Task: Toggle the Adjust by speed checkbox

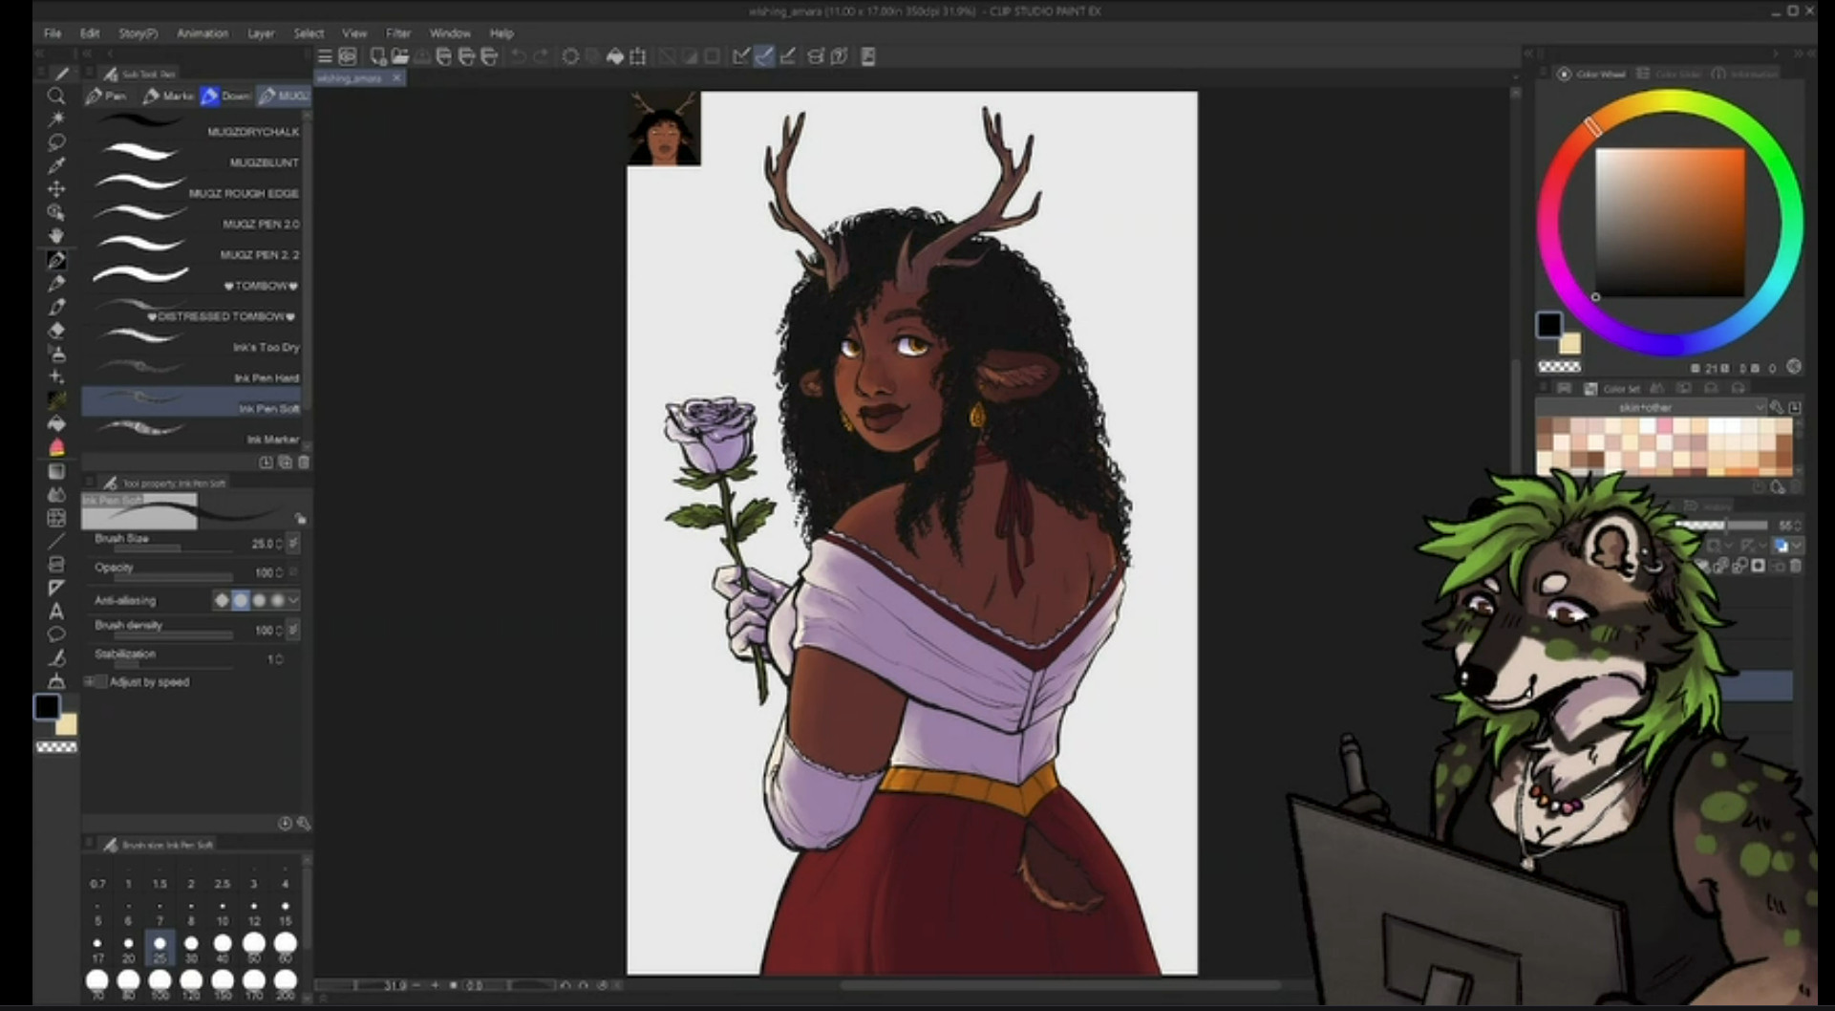Action: pos(99,682)
